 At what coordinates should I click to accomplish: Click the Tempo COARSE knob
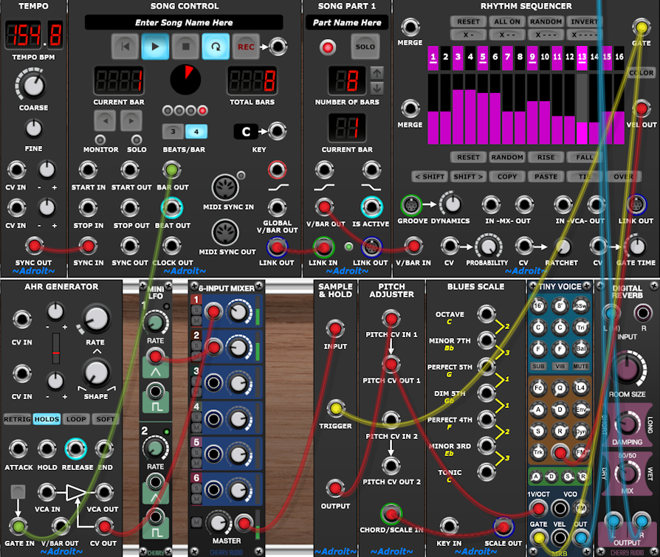34,86
